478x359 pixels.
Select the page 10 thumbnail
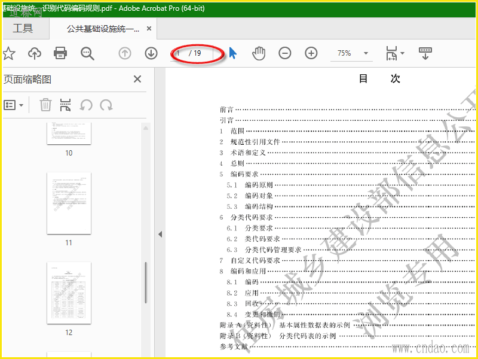pyautogui.click(x=69, y=133)
